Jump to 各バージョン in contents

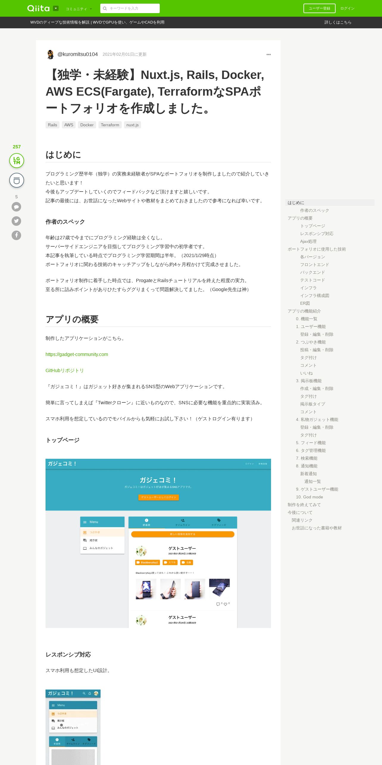[312, 257]
